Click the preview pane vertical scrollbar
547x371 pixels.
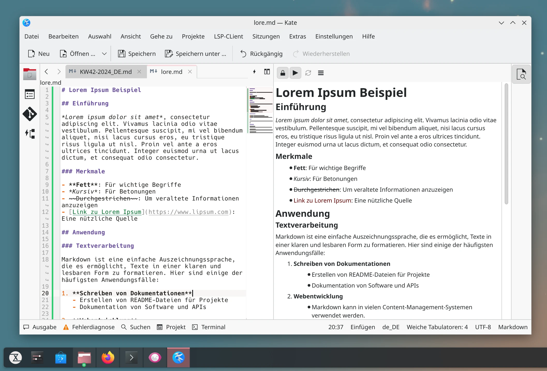pos(506,144)
